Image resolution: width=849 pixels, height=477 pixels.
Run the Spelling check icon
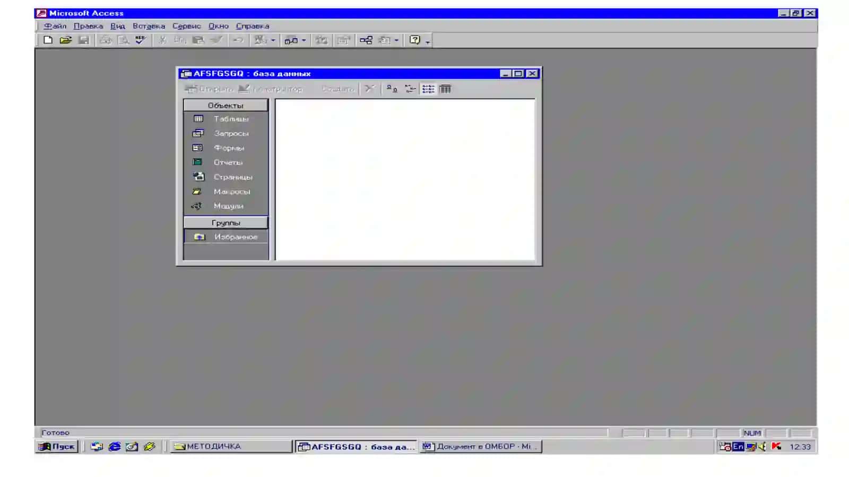click(x=141, y=40)
